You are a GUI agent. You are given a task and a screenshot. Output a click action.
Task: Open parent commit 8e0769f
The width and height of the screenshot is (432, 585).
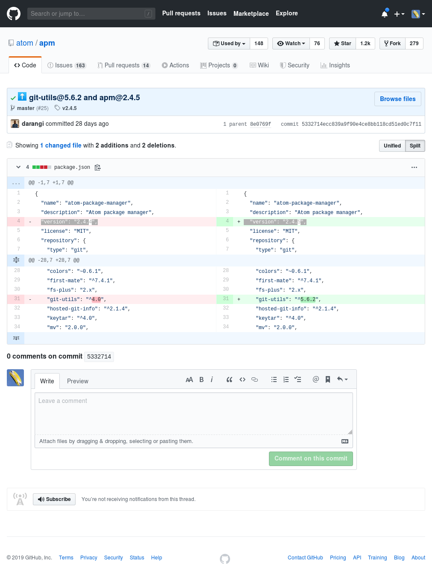click(260, 125)
